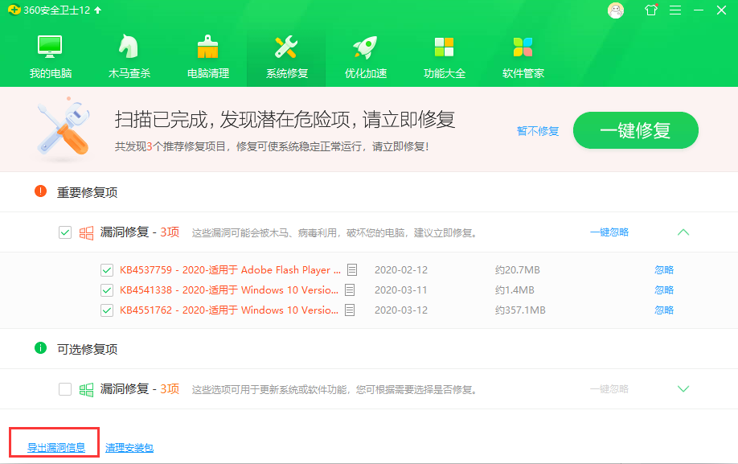This screenshot has width=738, height=464.
Task: Click the date 2020-02-12
Action: click(401, 270)
